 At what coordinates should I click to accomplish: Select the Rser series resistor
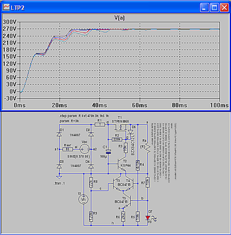coord(68,149)
